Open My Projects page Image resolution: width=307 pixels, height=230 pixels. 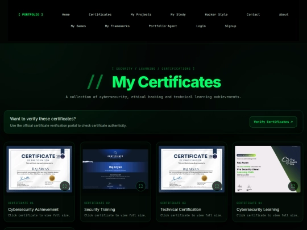point(141,14)
